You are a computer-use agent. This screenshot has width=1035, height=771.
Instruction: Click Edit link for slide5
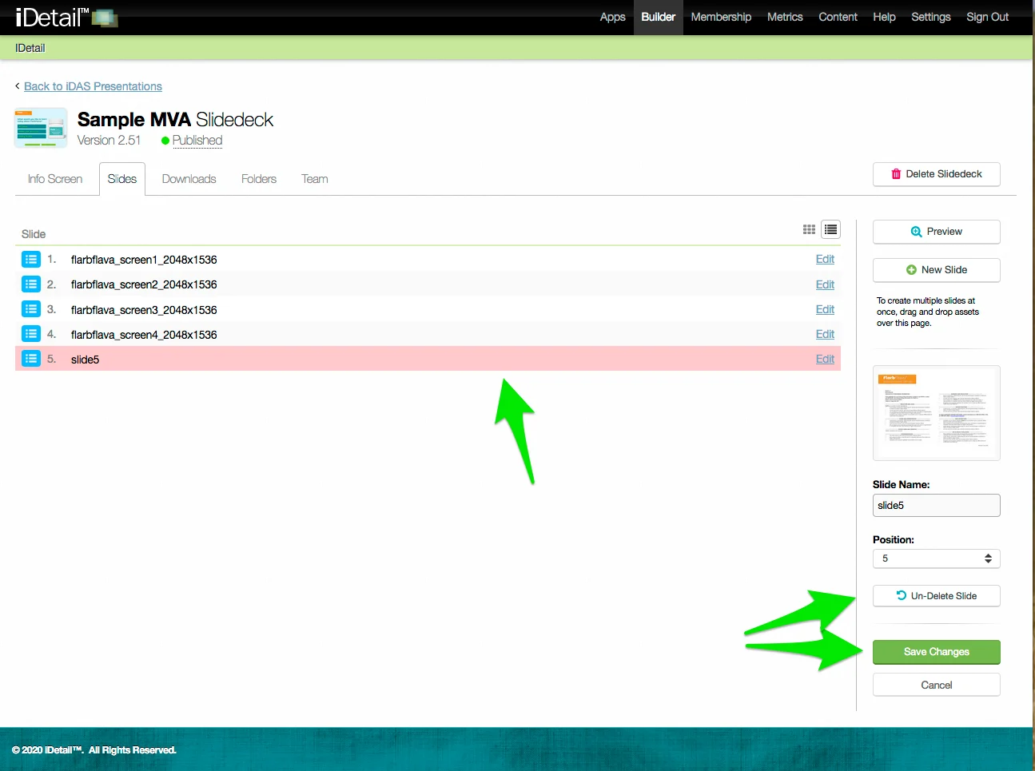tap(825, 359)
